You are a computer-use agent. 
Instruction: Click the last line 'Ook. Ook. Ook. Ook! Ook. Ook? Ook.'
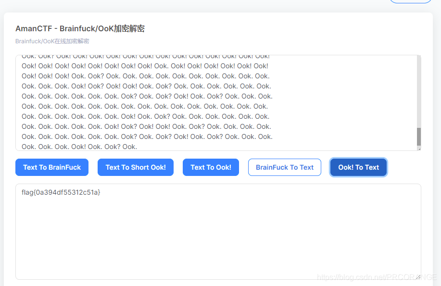coord(79,147)
